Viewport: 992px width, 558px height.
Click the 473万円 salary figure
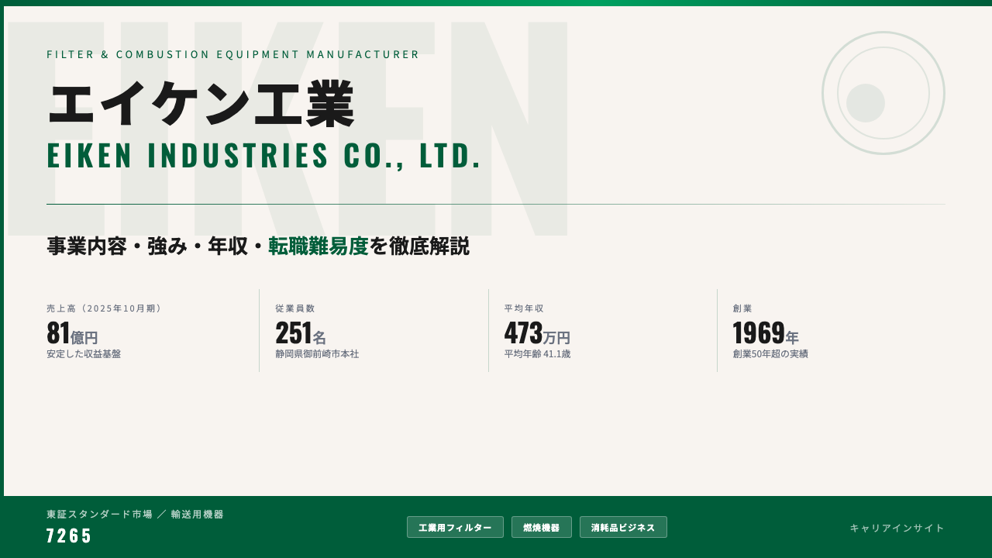pos(537,333)
